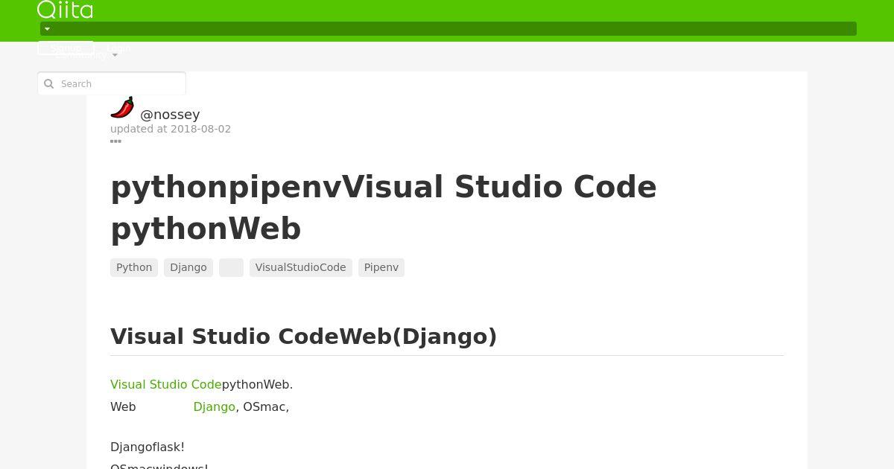The height and width of the screenshot is (469, 894).
Task: Open the three-dot article options menu
Action: [x=115, y=141]
